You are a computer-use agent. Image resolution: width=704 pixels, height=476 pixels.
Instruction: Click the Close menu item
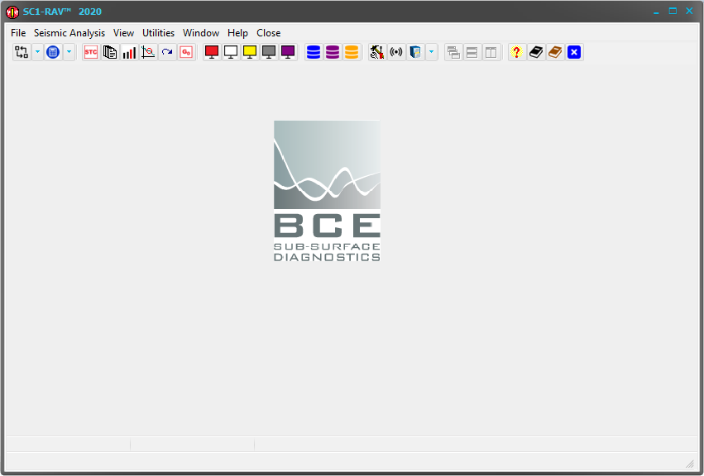(x=269, y=33)
